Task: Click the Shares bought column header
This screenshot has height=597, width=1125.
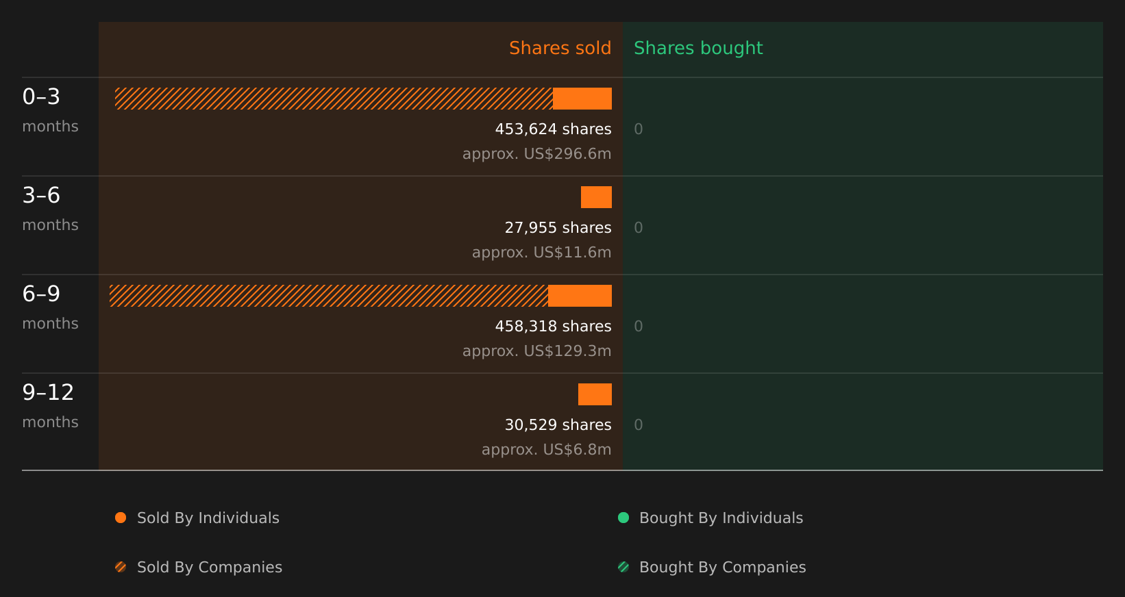Action: pyautogui.click(x=698, y=48)
